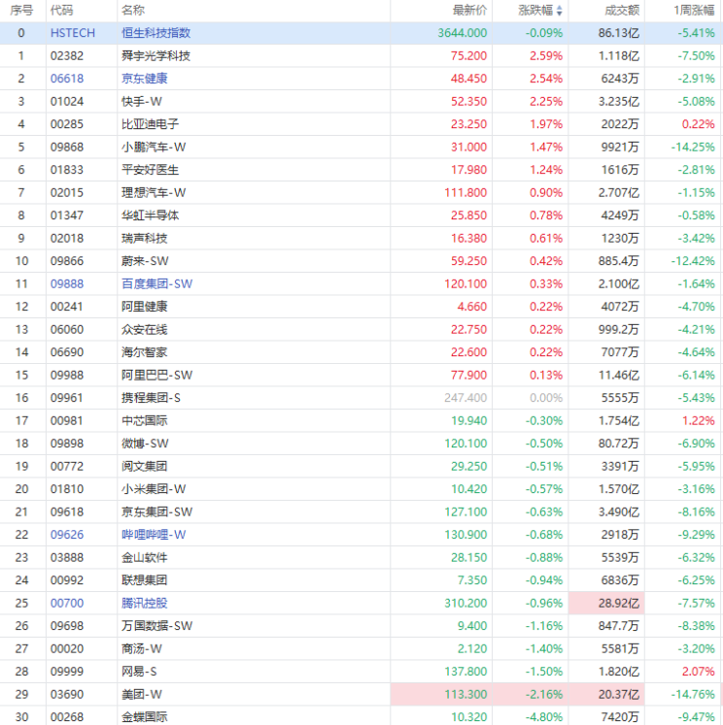This screenshot has width=723, height=725.
Task: Select the 理想汽车-W row name
Action: pyautogui.click(x=154, y=192)
